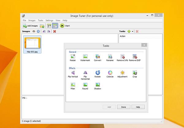Open the add task dropdown arrow
Viewport: 184px width, 128px height.
pyautogui.click(x=132, y=31)
